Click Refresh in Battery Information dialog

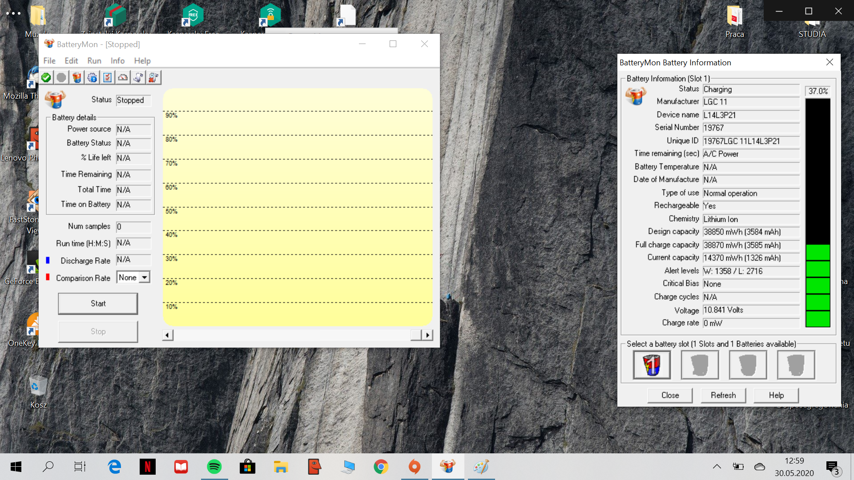tap(723, 395)
